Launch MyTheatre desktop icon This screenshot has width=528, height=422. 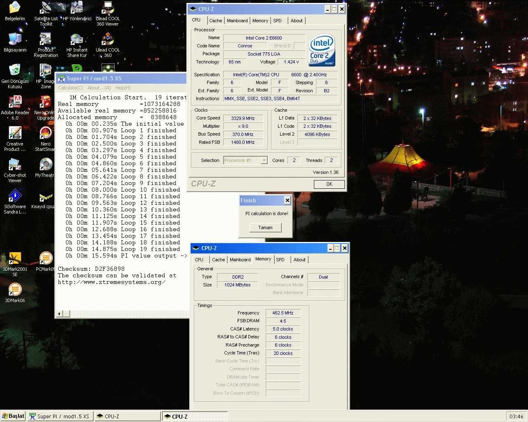45,168
